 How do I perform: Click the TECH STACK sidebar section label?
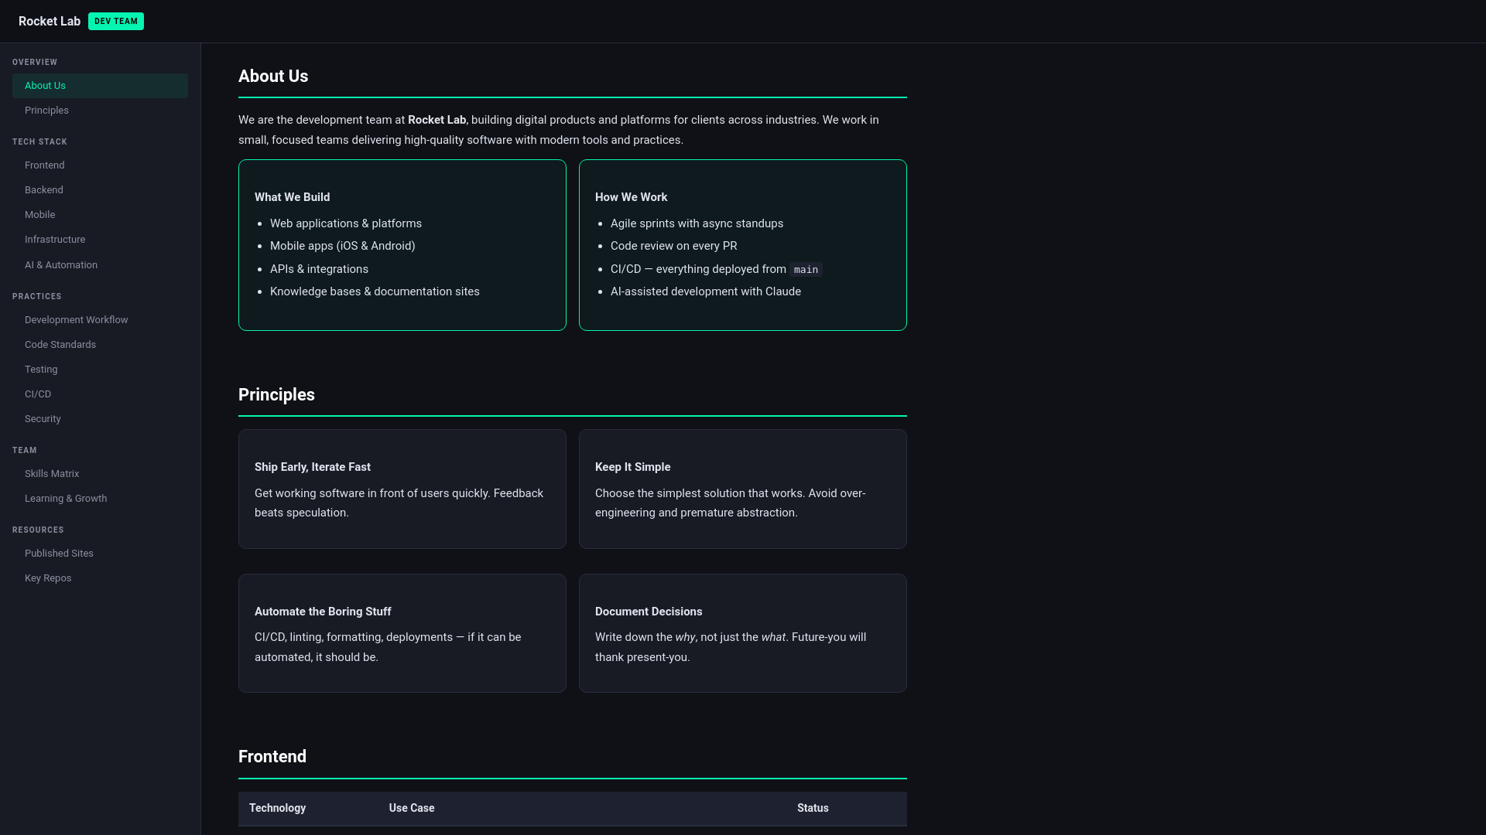coord(39,141)
